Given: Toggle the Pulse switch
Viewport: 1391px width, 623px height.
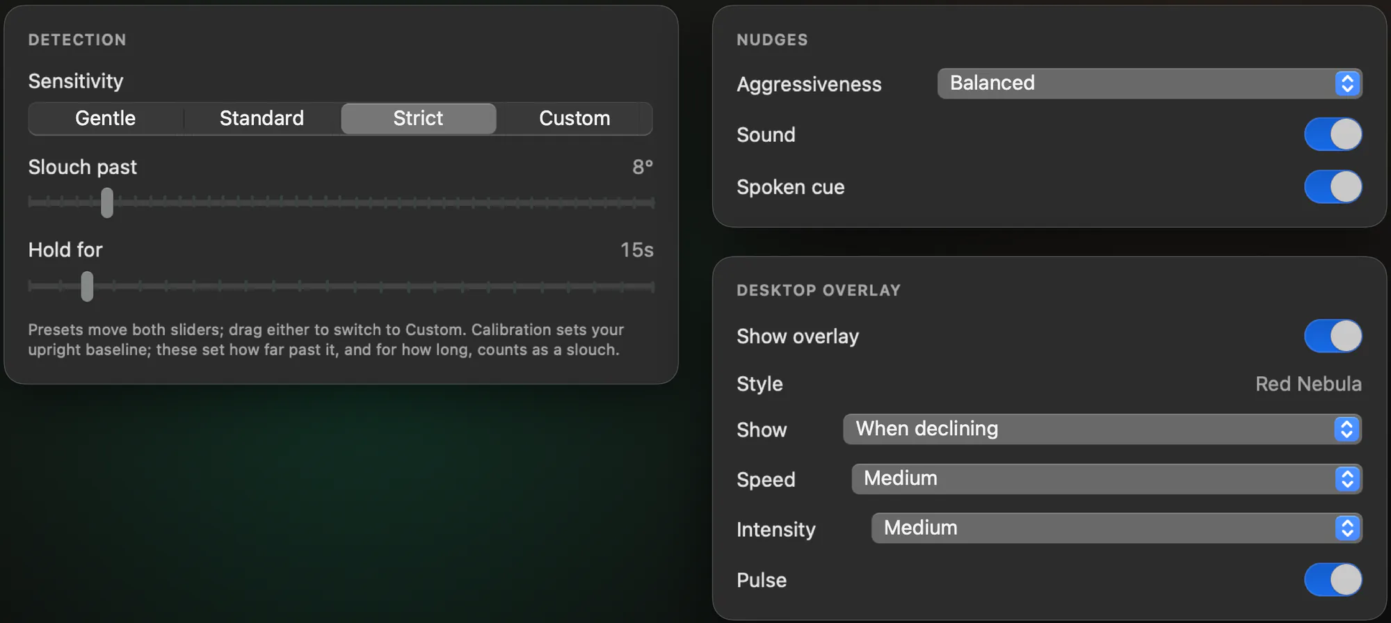Looking at the screenshot, I should coord(1333,580).
